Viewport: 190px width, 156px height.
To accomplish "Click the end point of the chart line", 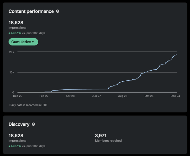I will [177, 55].
